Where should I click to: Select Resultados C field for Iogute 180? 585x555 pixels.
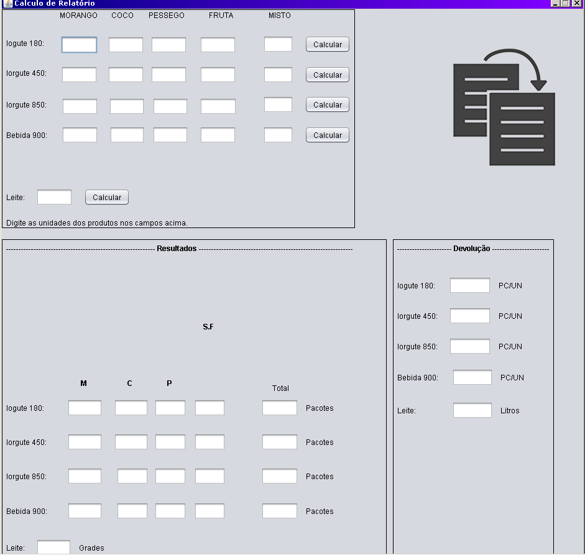131,408
